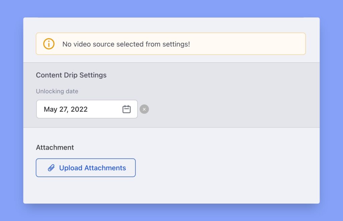This screenshot has width=343, height=221.
Task: Clear the selected unlocking date
Action: tap(144, 109)
